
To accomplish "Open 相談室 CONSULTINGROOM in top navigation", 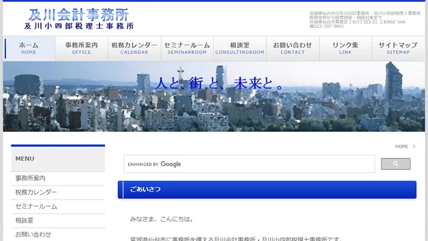I will pyautogui.click(x=239, y=49).
